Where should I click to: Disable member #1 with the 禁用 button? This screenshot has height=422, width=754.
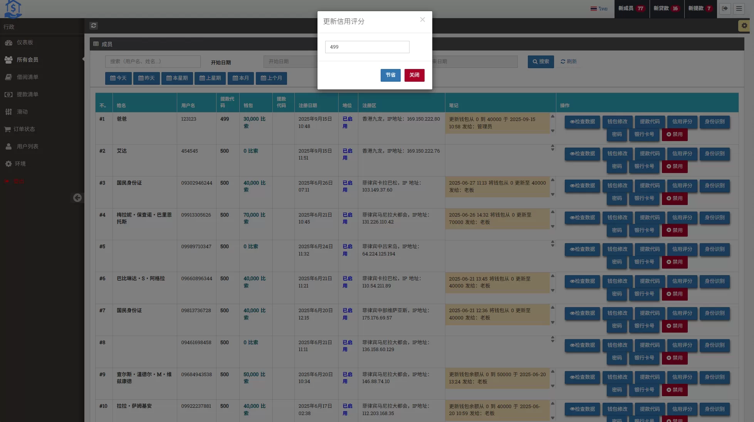tap(674, 135)
